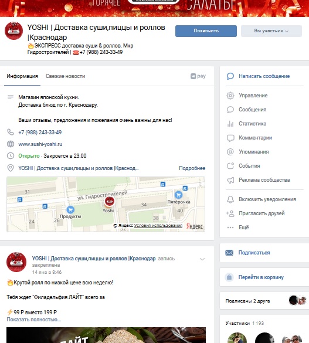
Task: Open the post date 14 янв в 8:46
Action: 47,272
